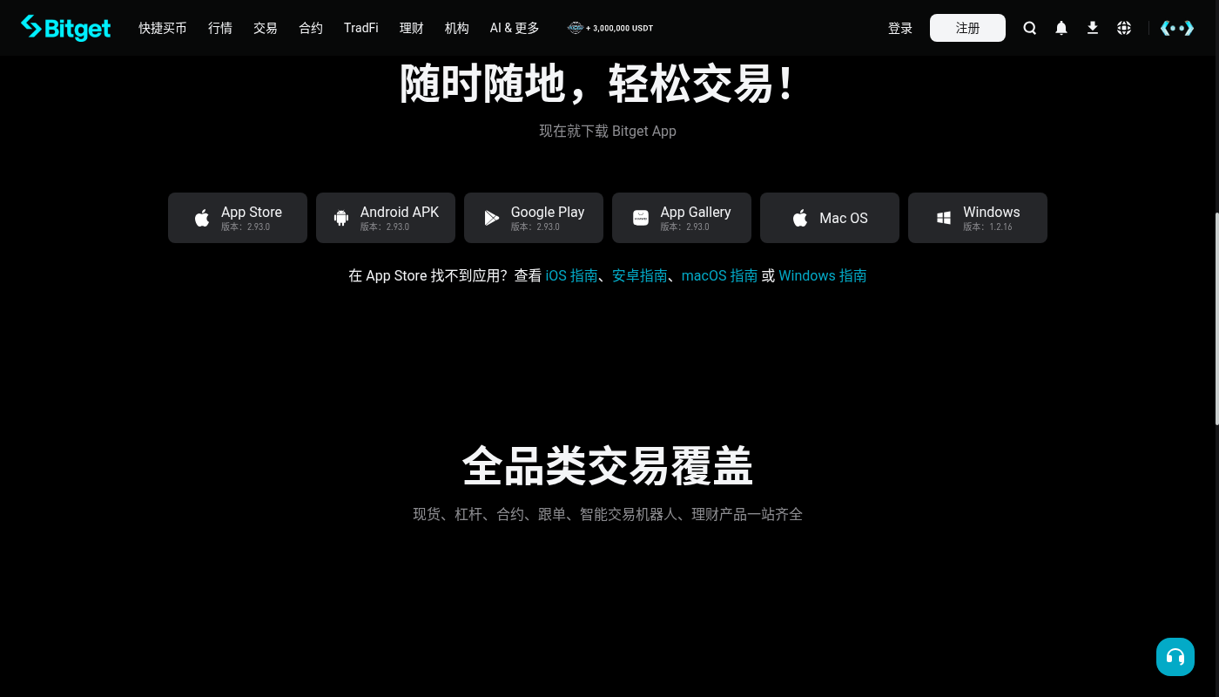
Task: Click the 注册 register button
Action: click(x=967, y=28)
